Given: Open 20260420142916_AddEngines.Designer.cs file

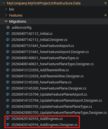Looking at the screenshot, I should 44,125.
